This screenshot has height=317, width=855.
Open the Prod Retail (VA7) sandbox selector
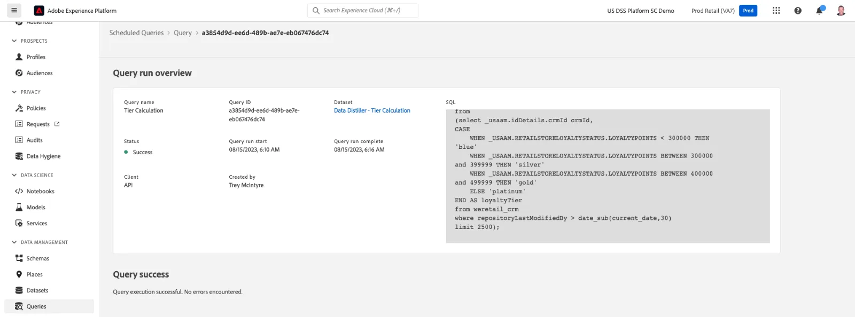point(713,11)
